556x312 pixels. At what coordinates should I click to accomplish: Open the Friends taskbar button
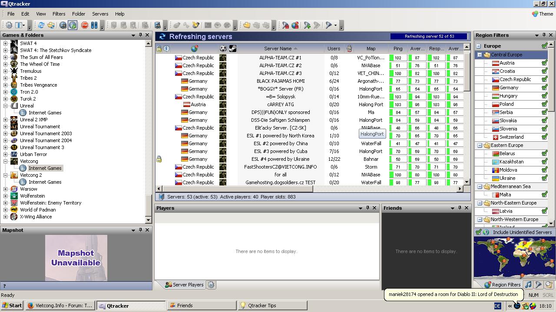[x=202, y=305]
